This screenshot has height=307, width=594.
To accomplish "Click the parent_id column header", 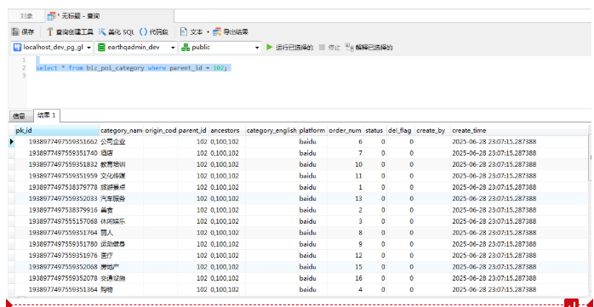I will pyautogui.click(x=193, y=131).
